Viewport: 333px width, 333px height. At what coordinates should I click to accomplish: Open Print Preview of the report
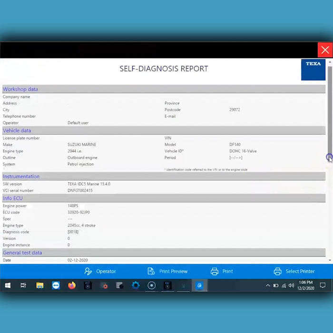tap(167, 271)
